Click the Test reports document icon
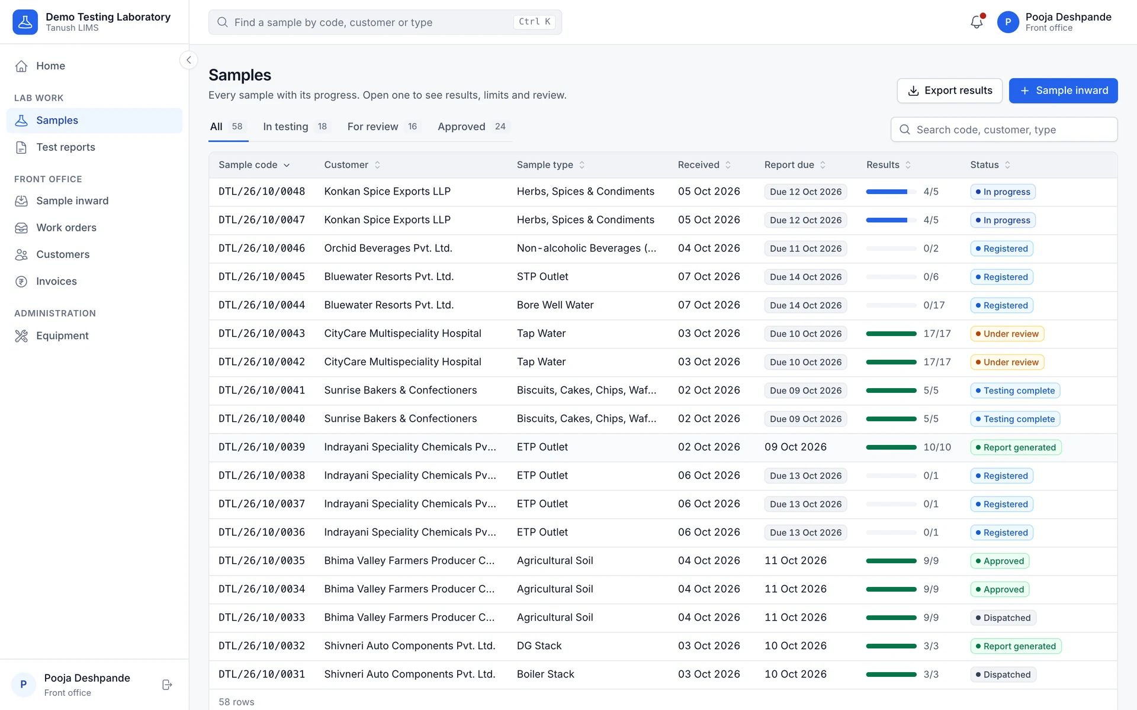 (x=21, y=147)
